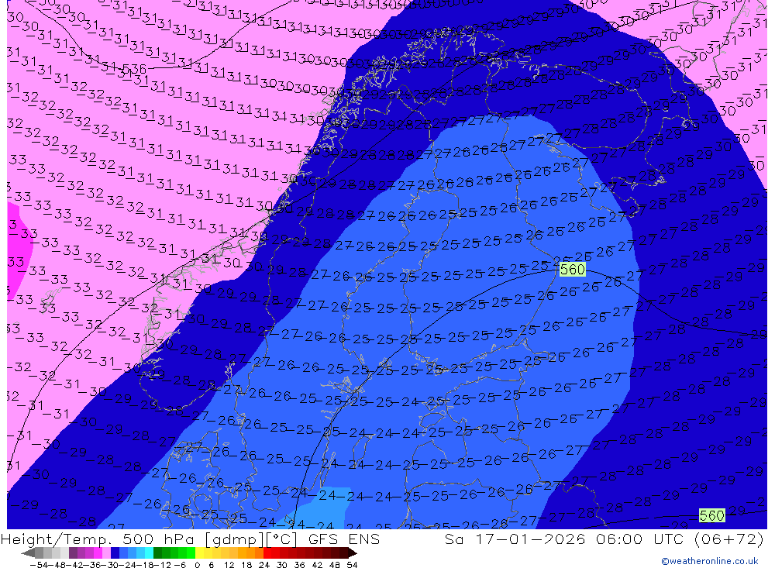775x568 pixels.
Task: Click the '(06+72)' forecast offset text
Action: (x=729, y=539)
